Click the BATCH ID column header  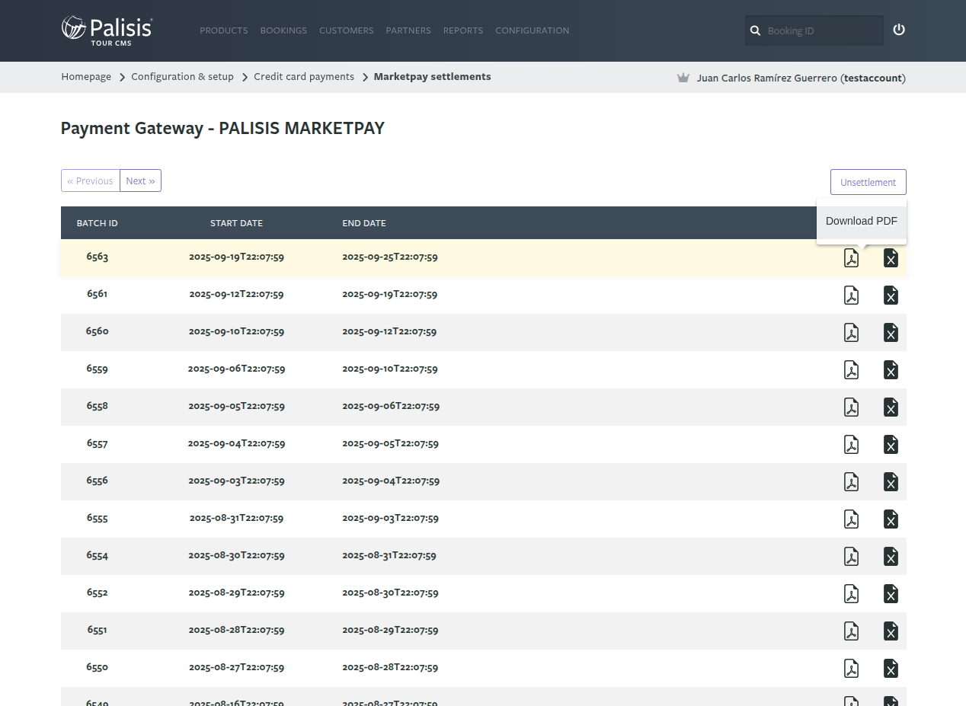pos(97,223)
